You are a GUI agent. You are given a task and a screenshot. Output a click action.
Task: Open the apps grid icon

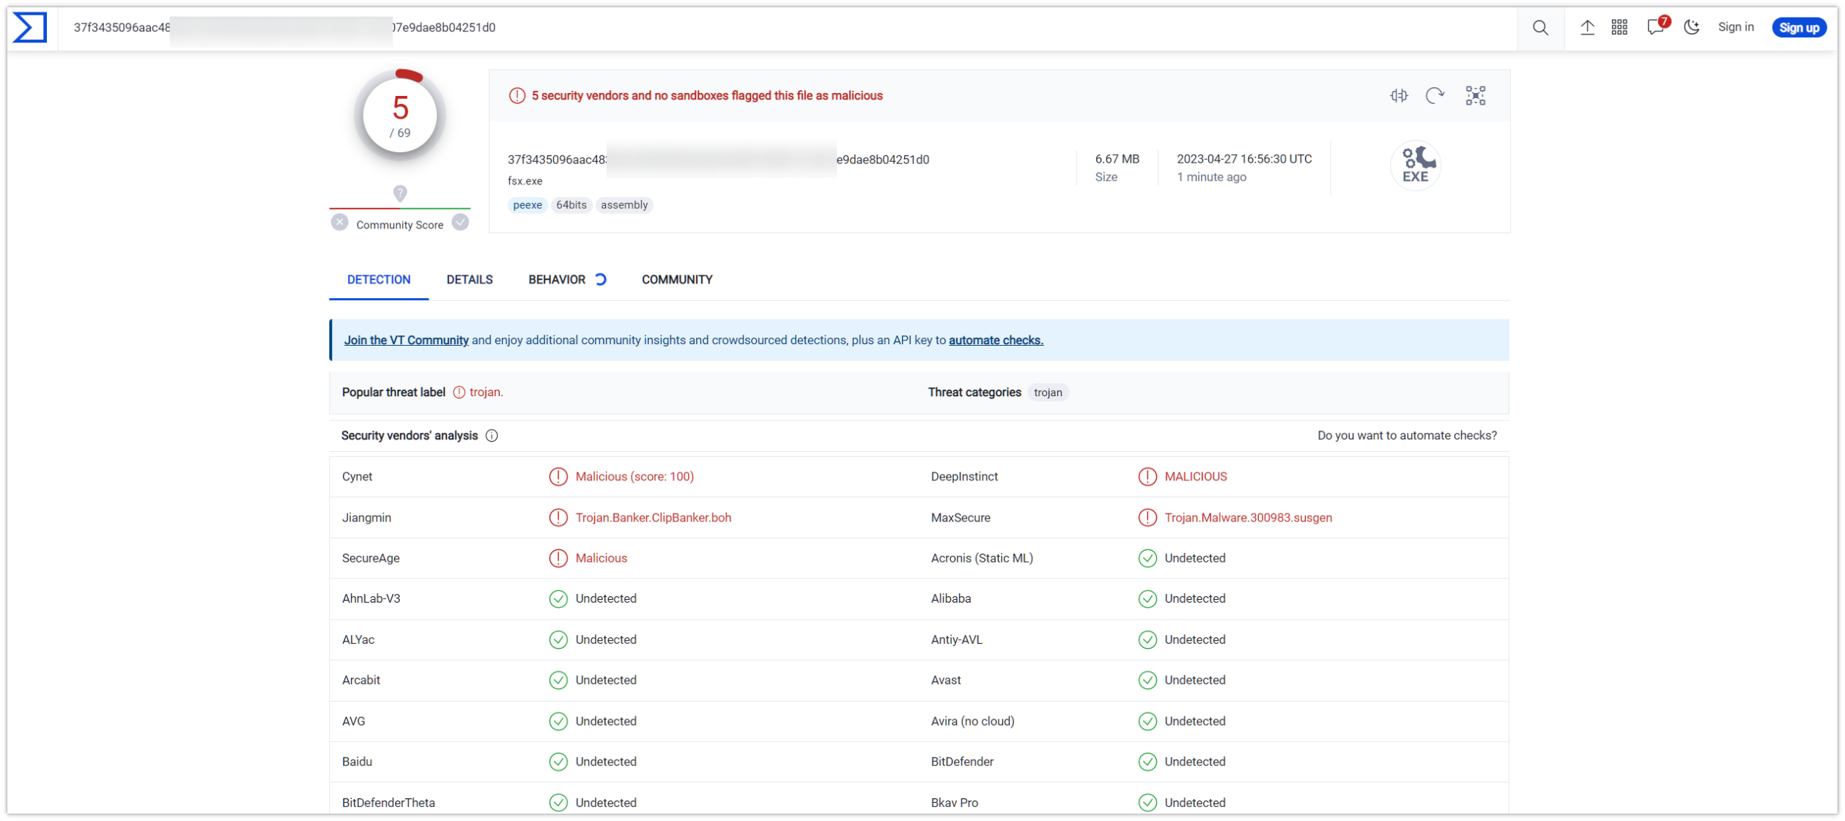click(1619, 28)
